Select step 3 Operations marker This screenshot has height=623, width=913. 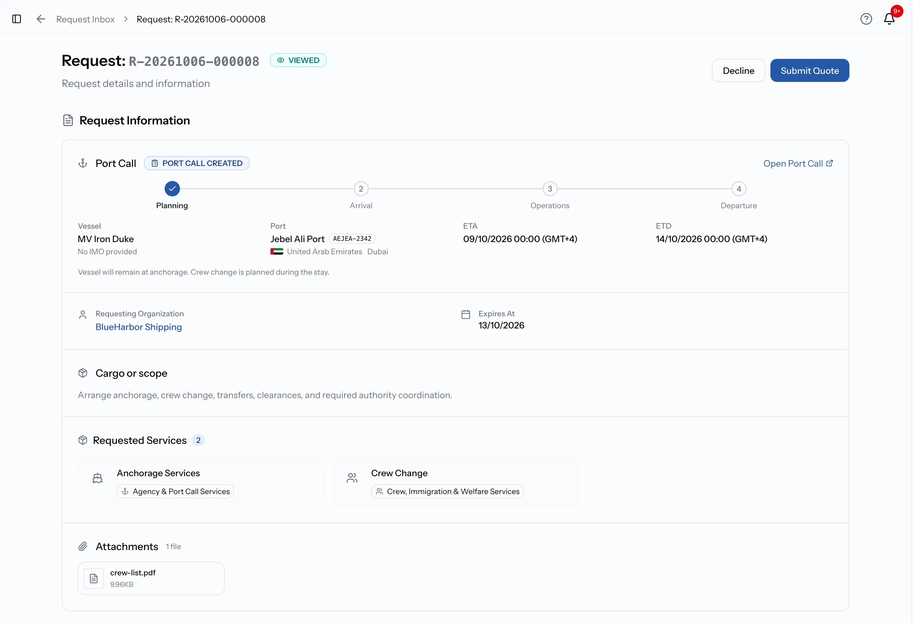[x=550, y=189]
